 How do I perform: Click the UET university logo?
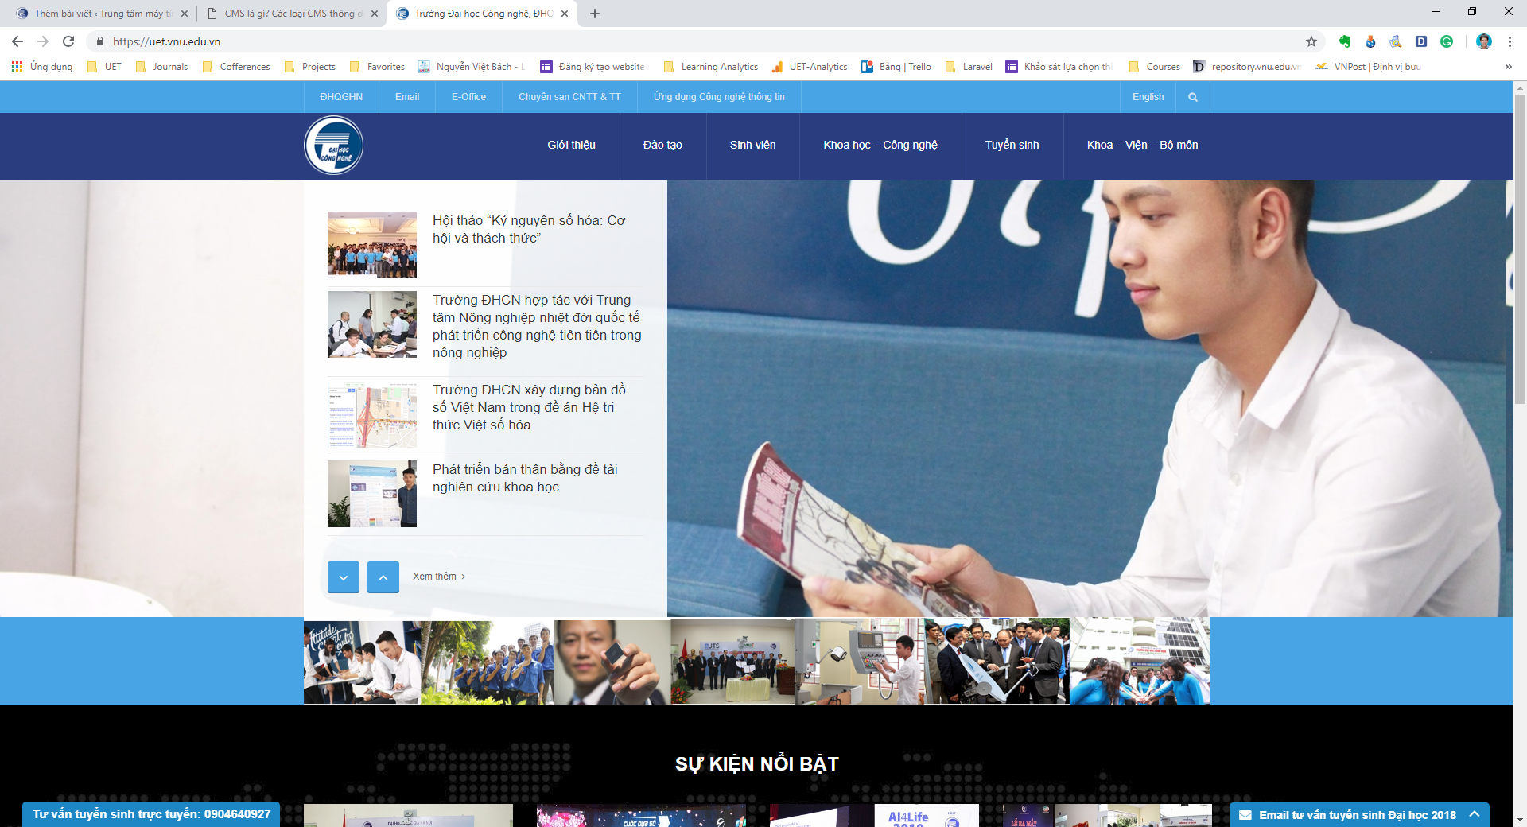click(333, 146)
